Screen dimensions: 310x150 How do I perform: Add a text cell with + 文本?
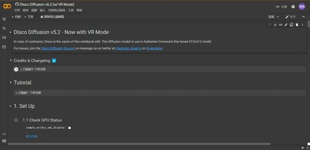click(29, 17)
